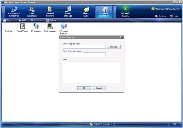Open the Help link
Screen dimensions: 183x128
click(174, 16)
